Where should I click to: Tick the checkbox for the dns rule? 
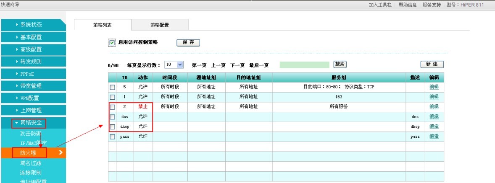[x=112, y=117]
